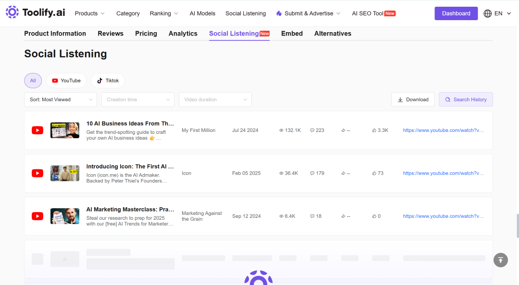Click the views eye icon showing 132.1K
The image size is (519, 285).
point(281,131)
